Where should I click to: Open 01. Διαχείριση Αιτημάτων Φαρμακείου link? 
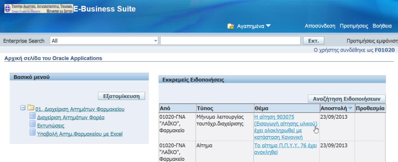80,110
